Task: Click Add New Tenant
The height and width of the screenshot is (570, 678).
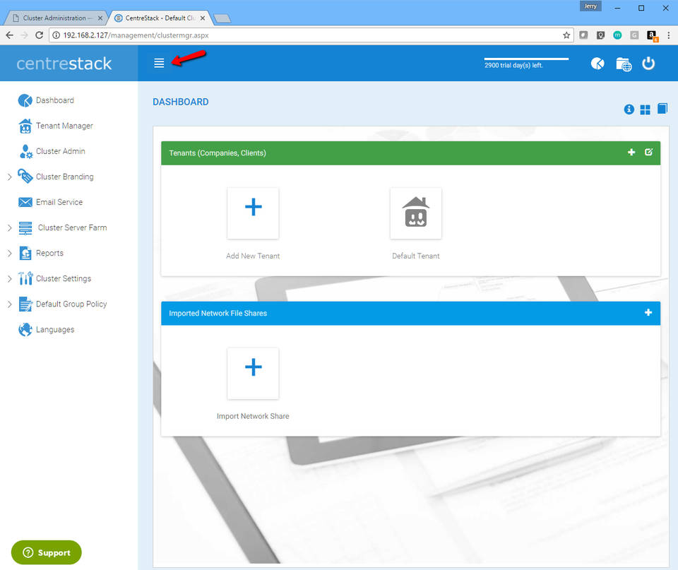Action: [x=253, y=213]
